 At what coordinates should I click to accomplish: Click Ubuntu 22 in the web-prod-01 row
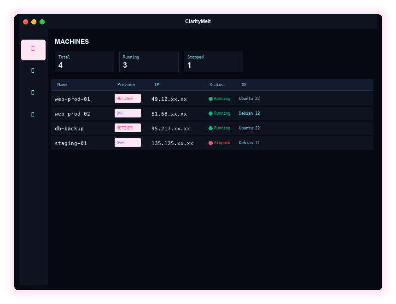tap(249, 99)
